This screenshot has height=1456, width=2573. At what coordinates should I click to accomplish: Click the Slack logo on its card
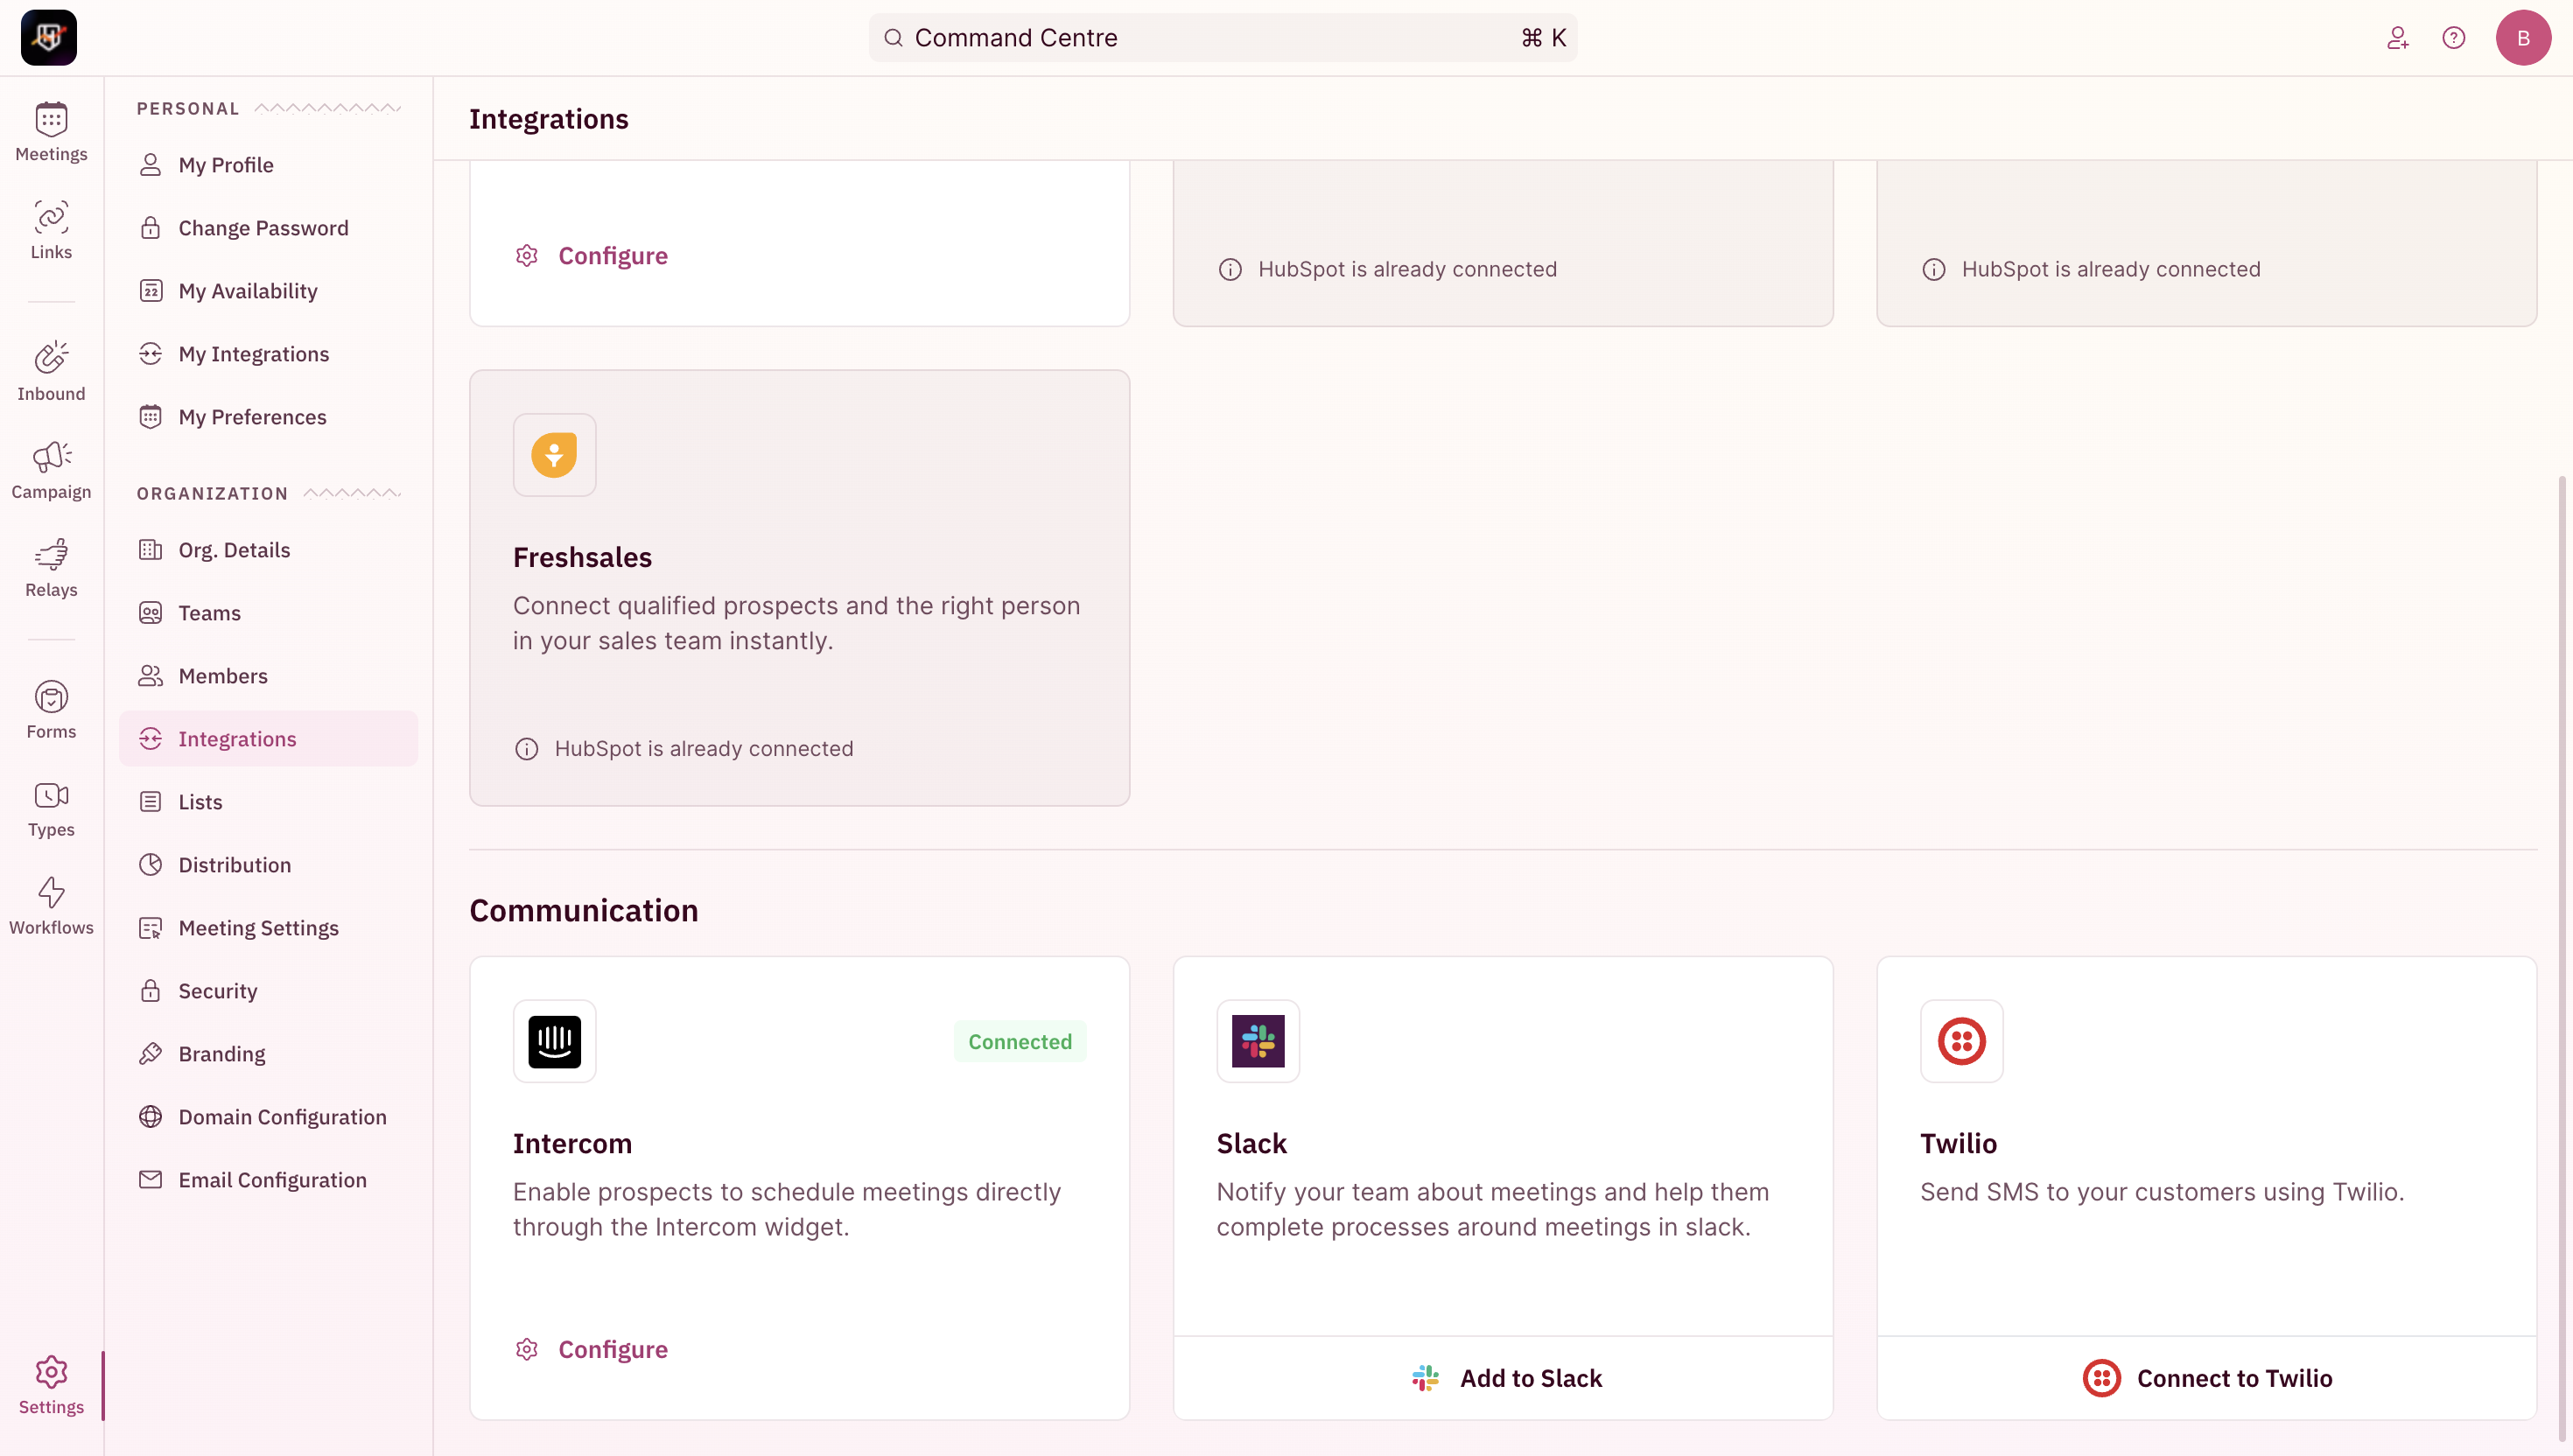pyautogui.click(x=1258, y=1041)
